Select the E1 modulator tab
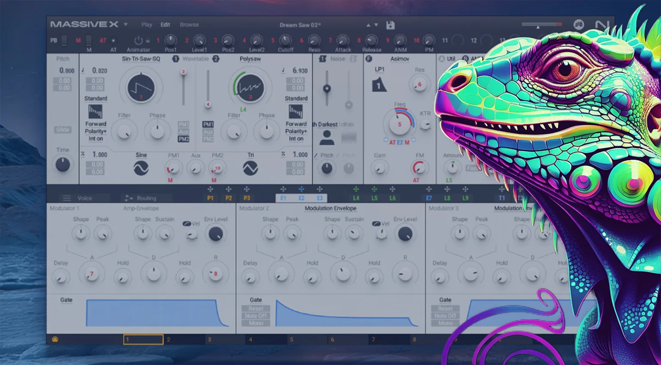 [x=283, y=198]
